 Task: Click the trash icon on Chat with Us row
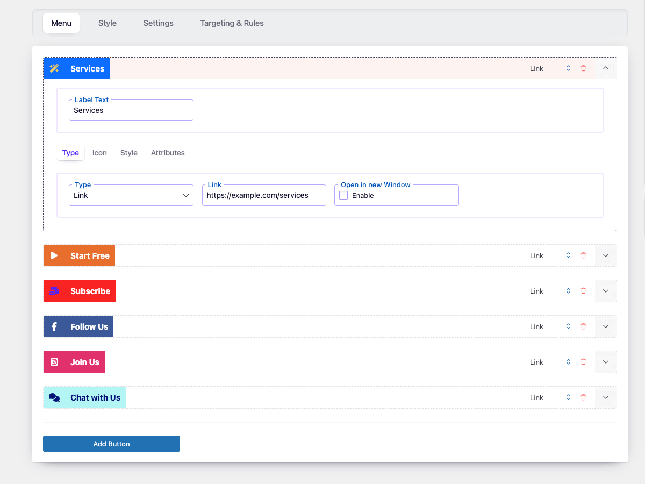click(583, 397)
